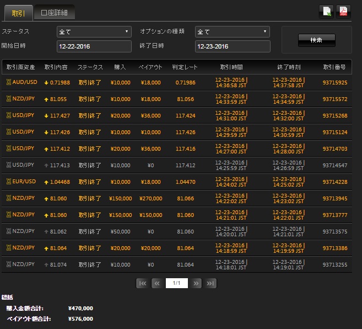Go to the next results page
362x329 pixels.
(x=197, y=283)
